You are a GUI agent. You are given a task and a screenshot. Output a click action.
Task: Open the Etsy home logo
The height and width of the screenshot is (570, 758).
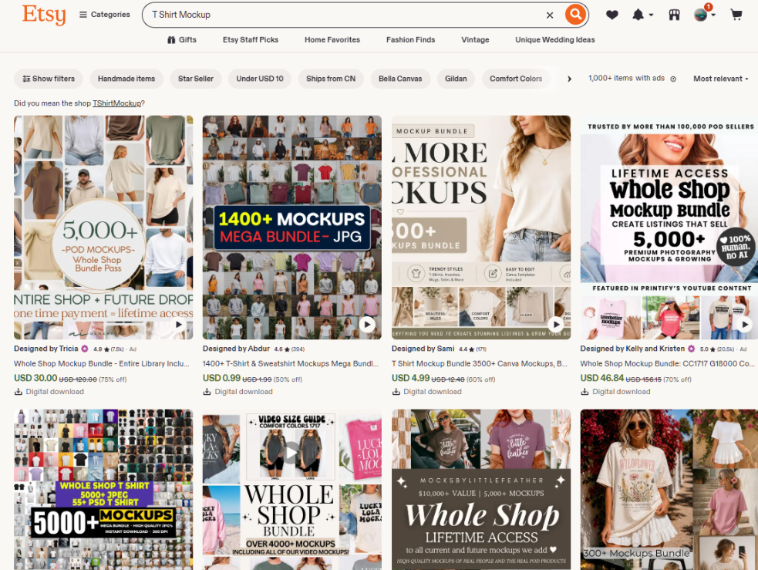click(x=44, y=14)
